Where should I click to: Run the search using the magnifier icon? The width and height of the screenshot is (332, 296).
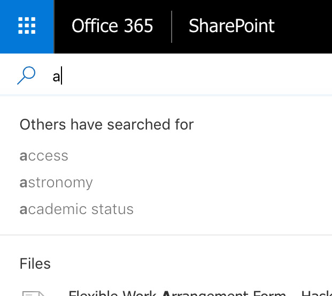point(26,75)
